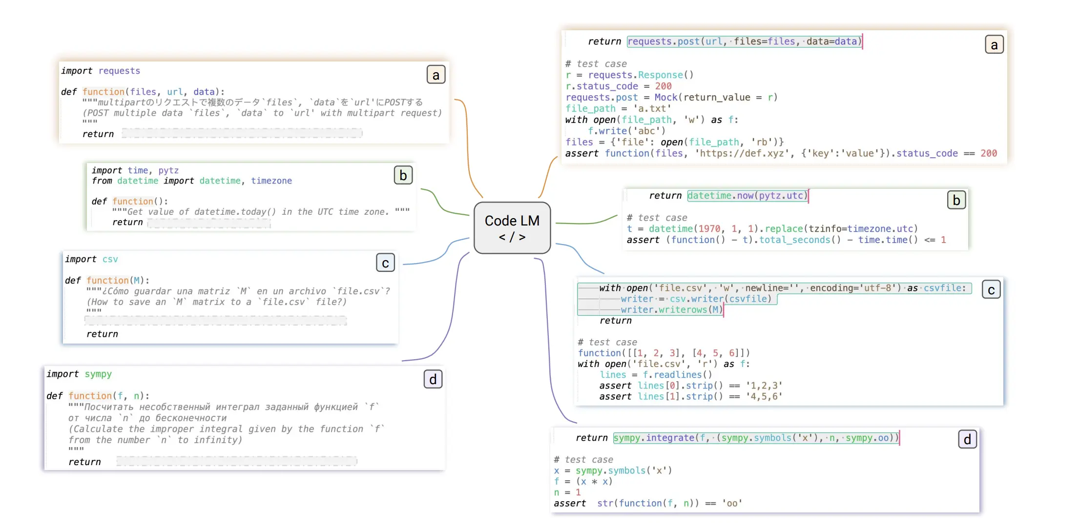
Task: Select the 'a' badge in the import requests prompt
Action: [x=436, y=75]
